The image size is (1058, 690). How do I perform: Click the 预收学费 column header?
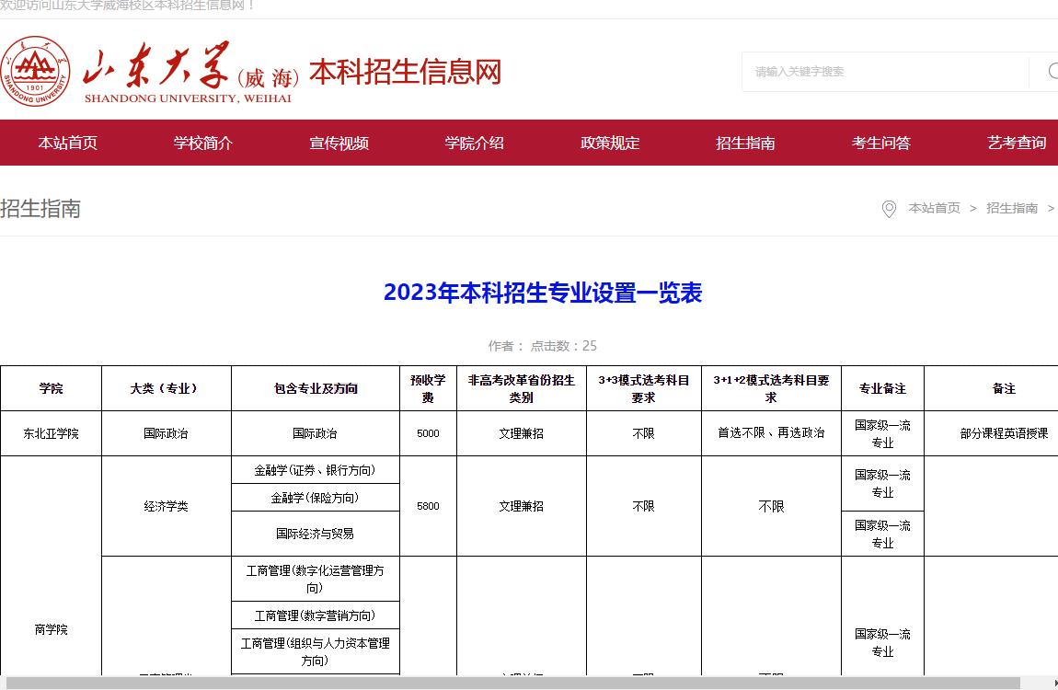pyautogui.click(x=428, y=388)
